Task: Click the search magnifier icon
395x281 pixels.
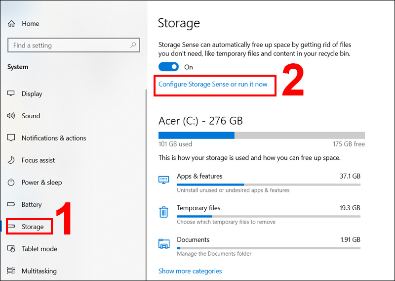Action: click(x=133, y=46)
